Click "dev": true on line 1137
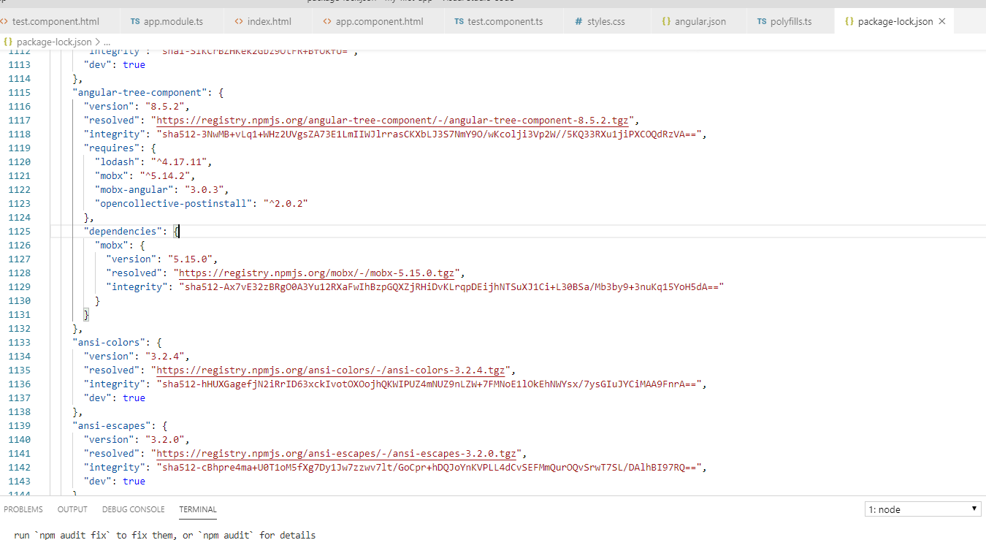This screenshot has height=540, width=986. [114, 398]
